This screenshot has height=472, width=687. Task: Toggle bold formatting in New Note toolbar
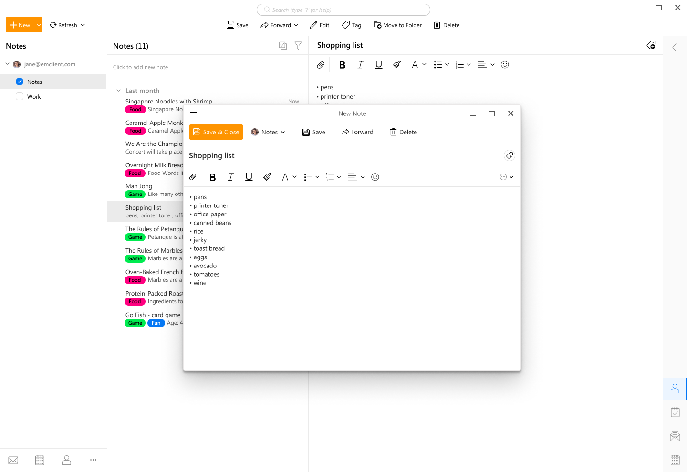coord(213,177)
